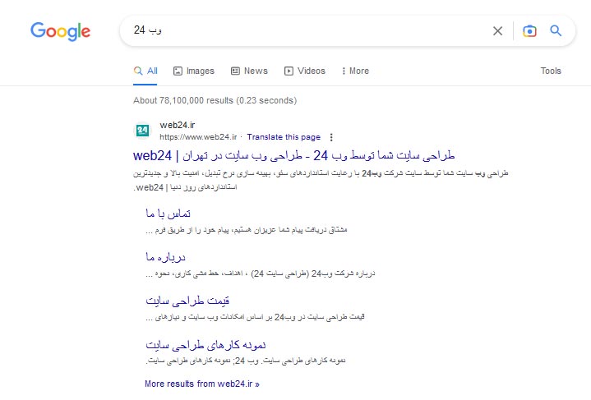Open three-dot options beside Translate this page
The width and height of the screenshot is (591, 400).
coord(331,137)
